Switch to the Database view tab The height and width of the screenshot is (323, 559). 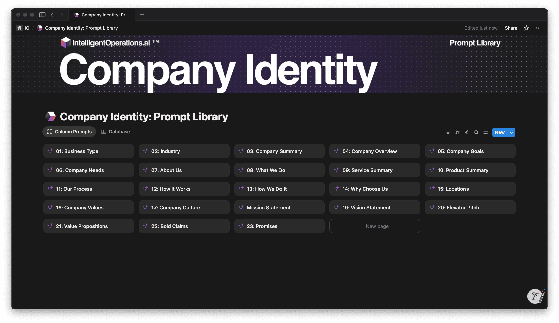[115, 132]
